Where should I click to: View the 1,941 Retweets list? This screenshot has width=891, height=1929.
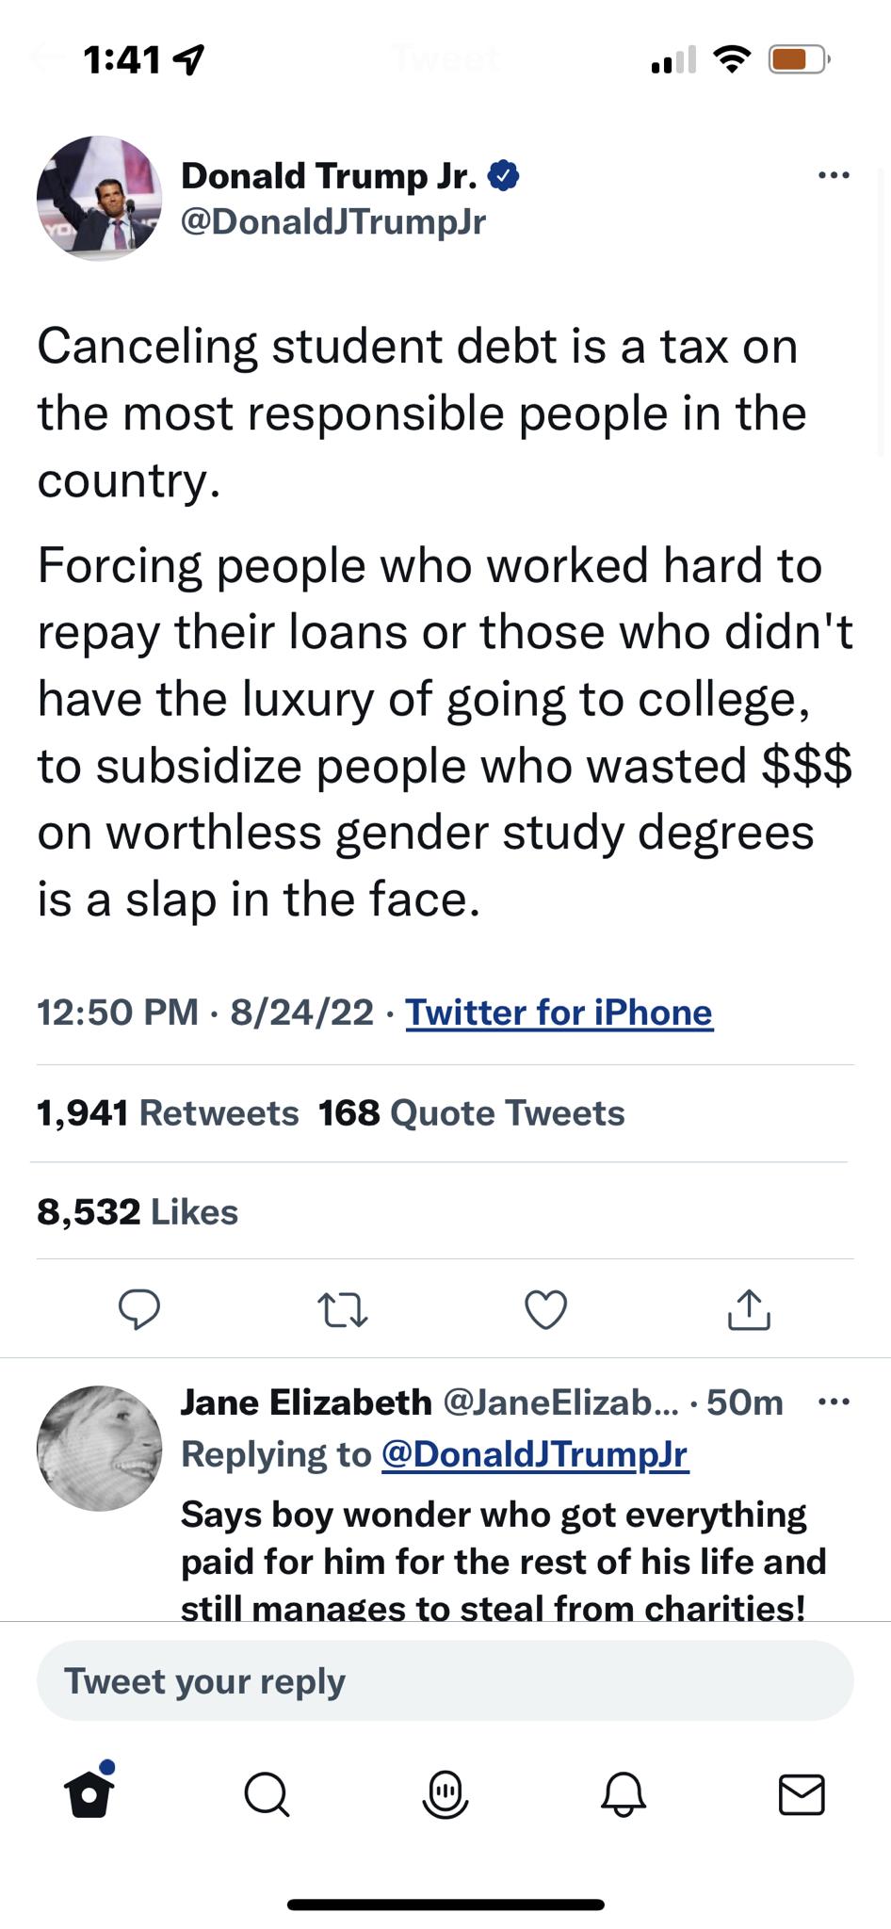click(168, 1113)
